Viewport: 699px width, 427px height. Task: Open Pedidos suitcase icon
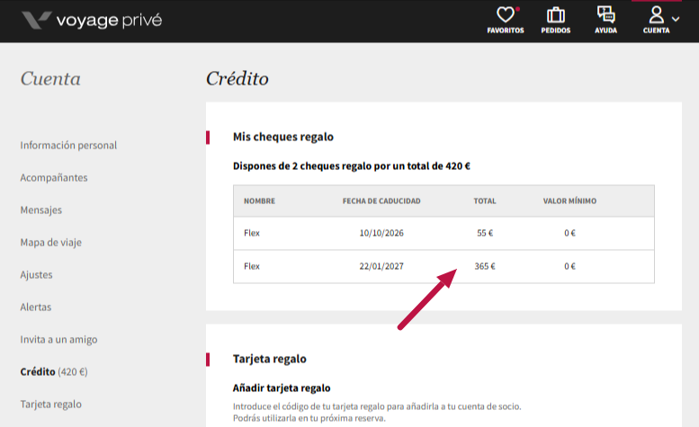click(x=555, y=15)
